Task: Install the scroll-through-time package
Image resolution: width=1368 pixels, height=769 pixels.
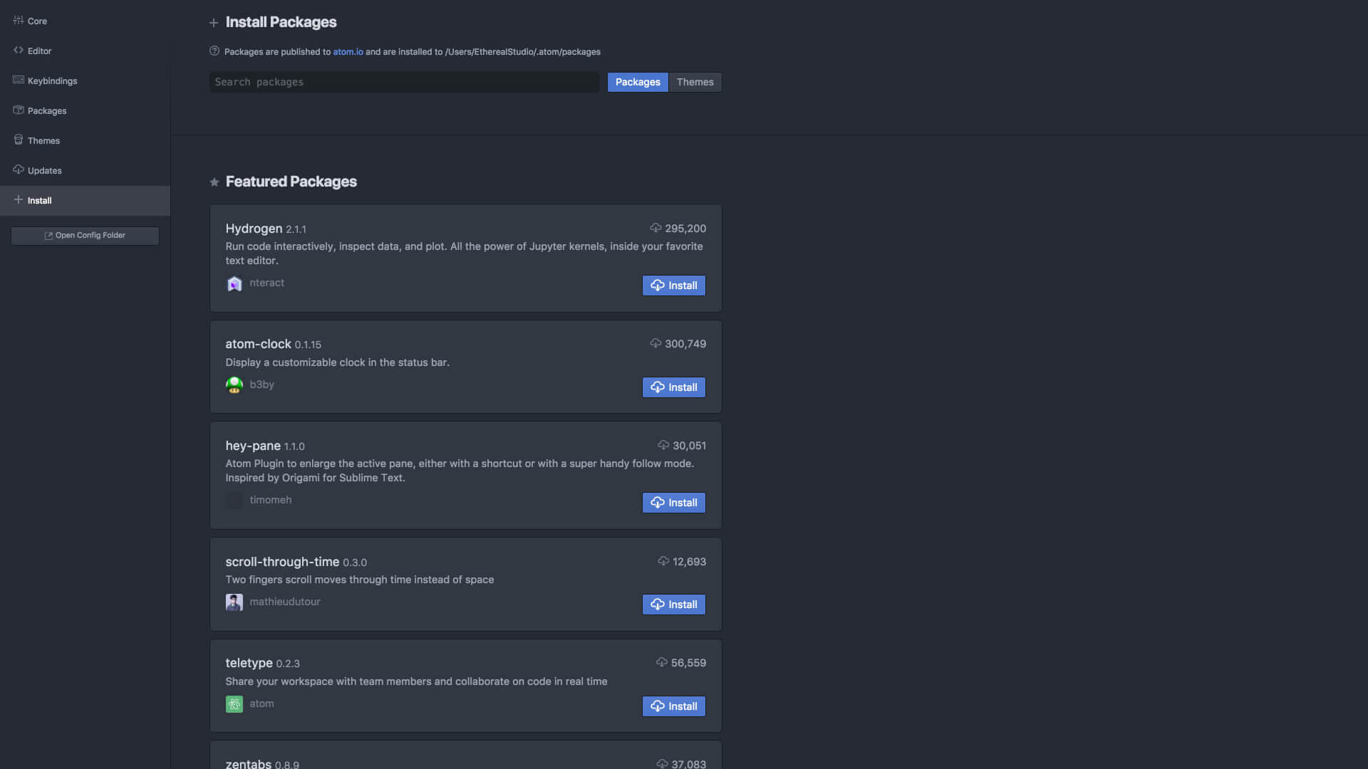Action: coord(673,605)
